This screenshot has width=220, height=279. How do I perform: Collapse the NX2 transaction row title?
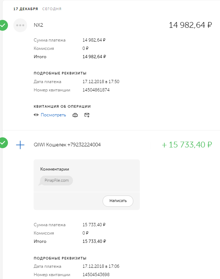[39, 25]
